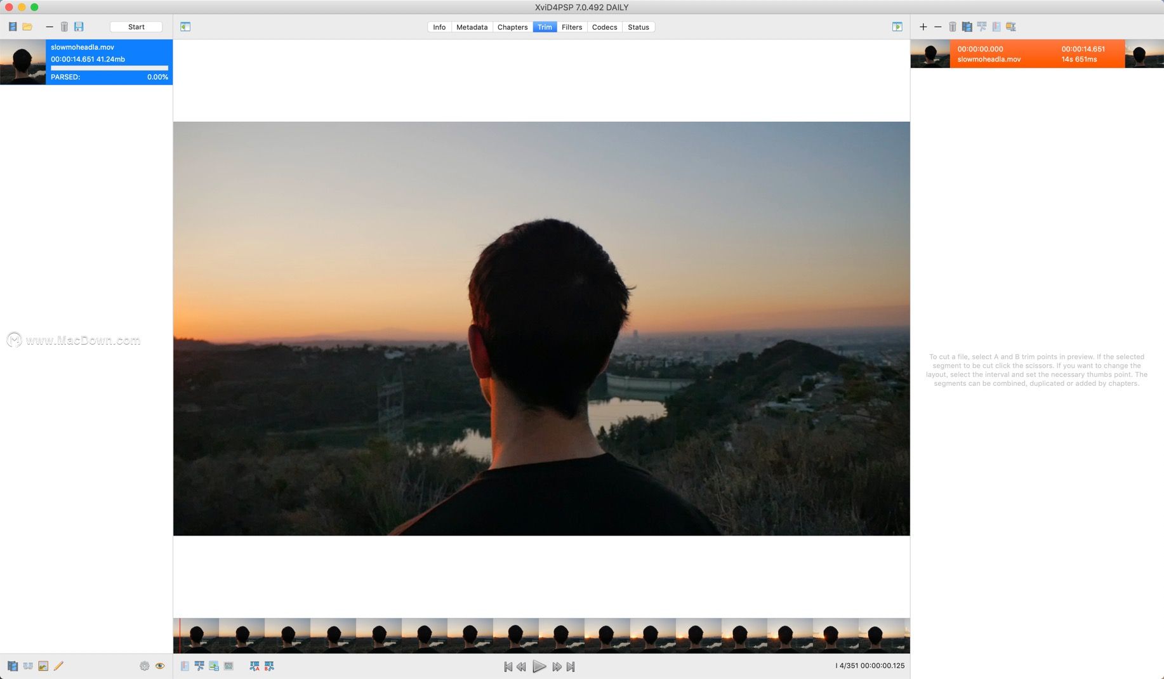
Task: Edit segment info with the pencil icon
Action: click(58, 666)
